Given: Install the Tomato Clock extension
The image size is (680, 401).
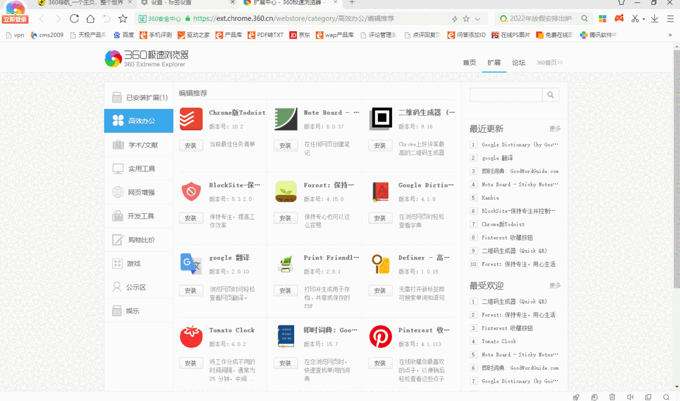Looking at the screenshot, I should pyautogui.click(x=191, y=362).
